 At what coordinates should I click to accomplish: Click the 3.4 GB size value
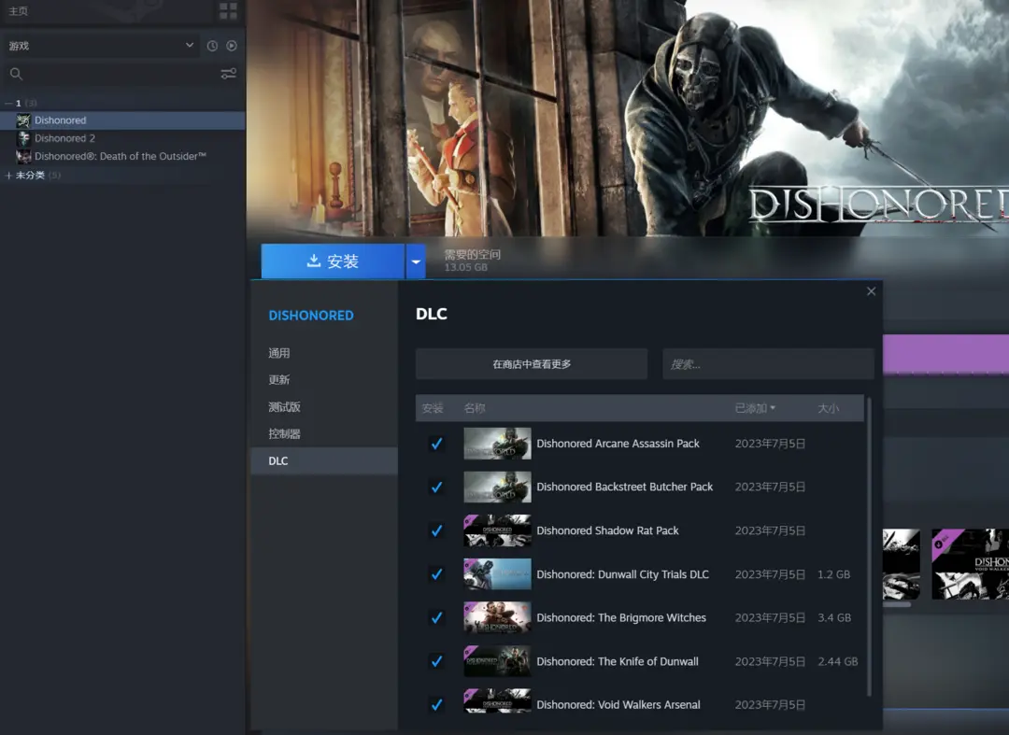pyautogui.click(x=834, y=618)
